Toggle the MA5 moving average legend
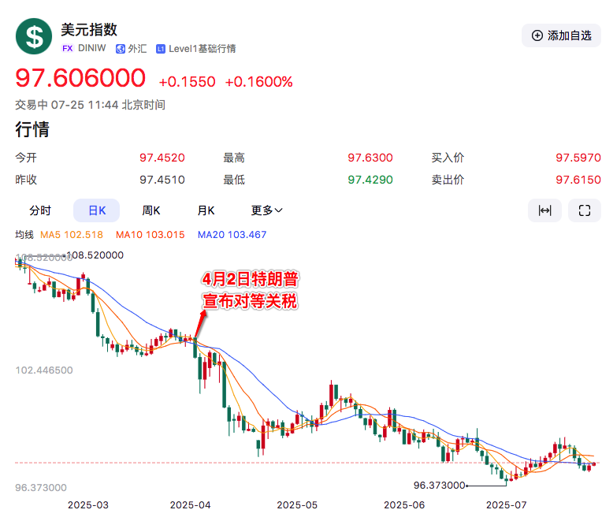 tap(72, 235)
